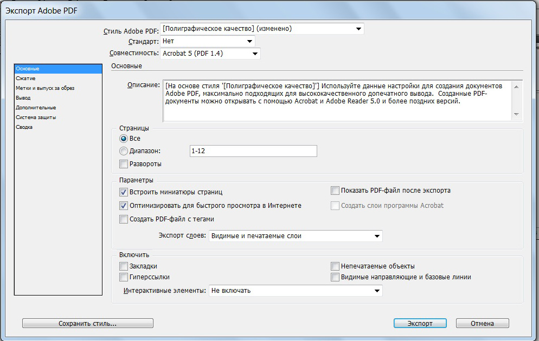Enable Показать PDF-файл после экспорта
Image resolution: width=539 pixels, height=341 pixels.
(335, 191)
